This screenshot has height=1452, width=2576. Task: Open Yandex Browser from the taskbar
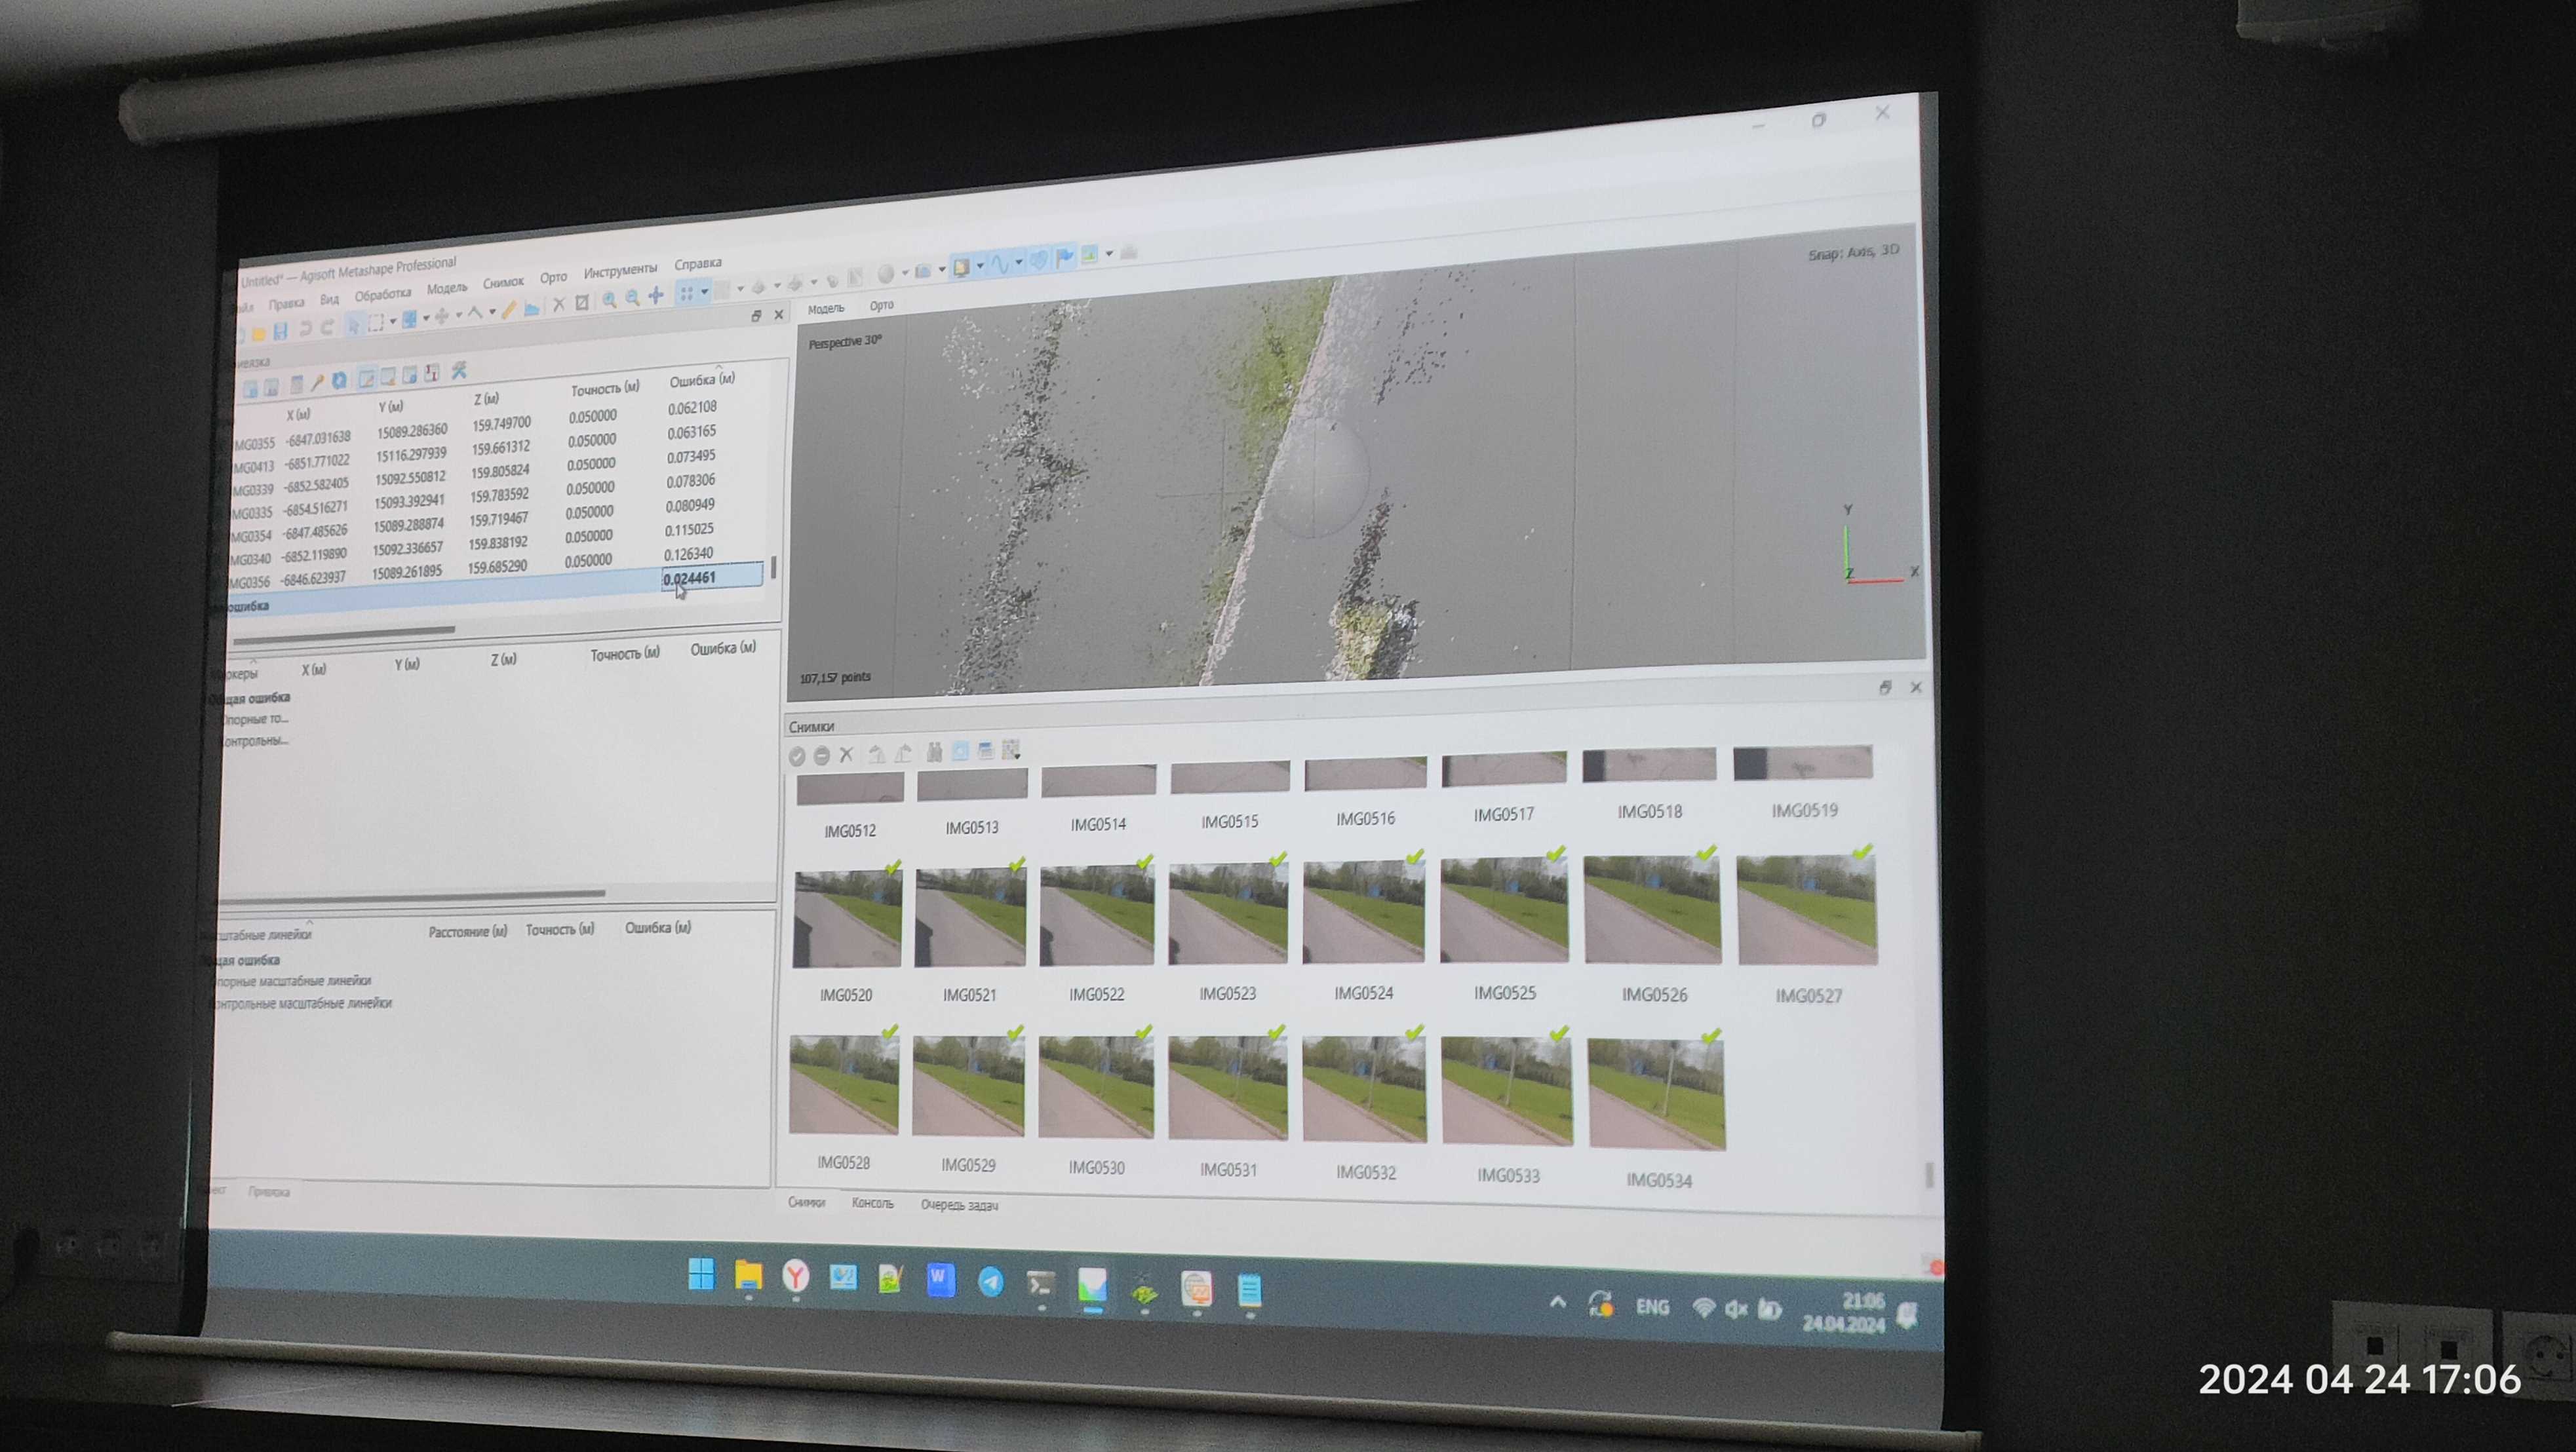click(796, 1276)
